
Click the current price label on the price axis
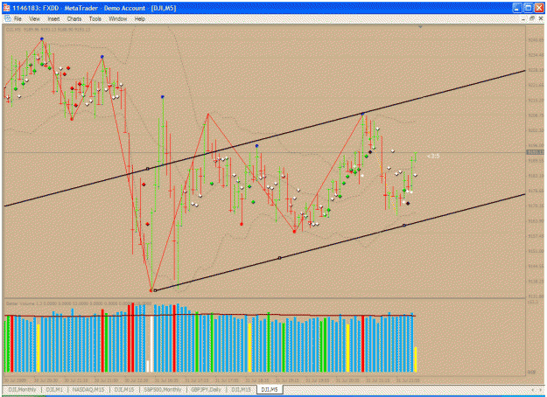(x=535, y=152)
